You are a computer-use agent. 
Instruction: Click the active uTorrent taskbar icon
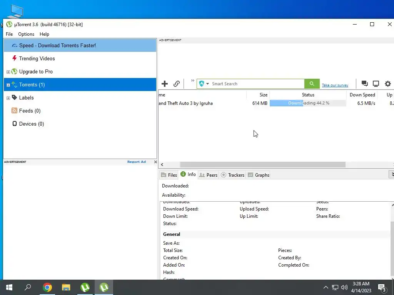(104, 287)
